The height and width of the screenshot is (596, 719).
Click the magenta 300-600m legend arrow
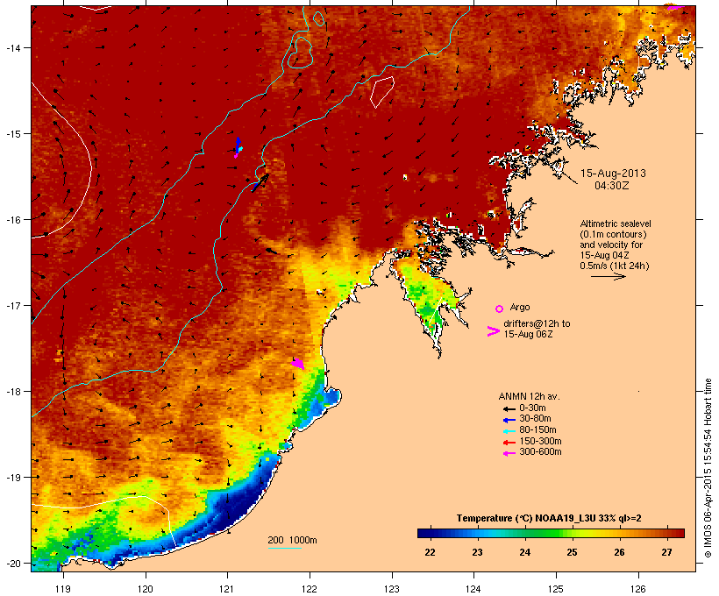point(509,453)
